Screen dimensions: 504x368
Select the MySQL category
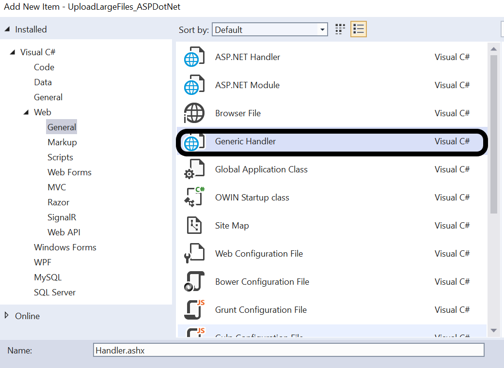click(47, 277)
